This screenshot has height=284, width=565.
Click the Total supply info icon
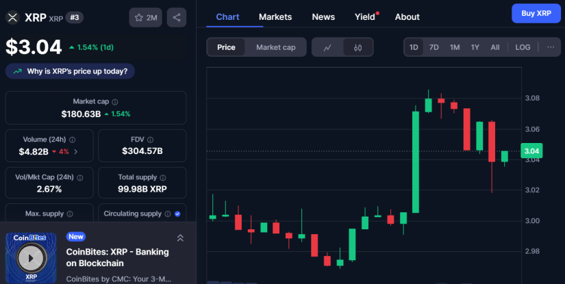(163, 177)
